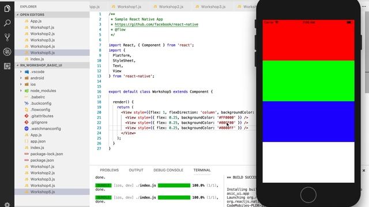The image size is (369, 207).
Task: Click the package-lock.json file icon
Action: click(27, 154)
